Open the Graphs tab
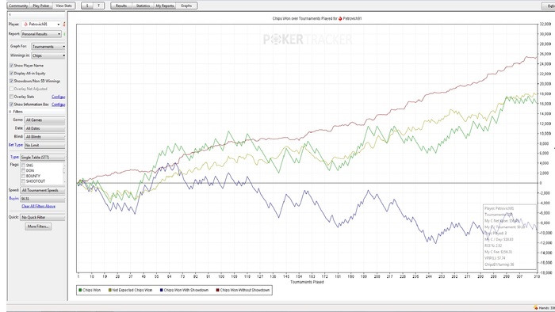Image resolution: width=555 pixels, height=312 pixels. coord(186,6)
